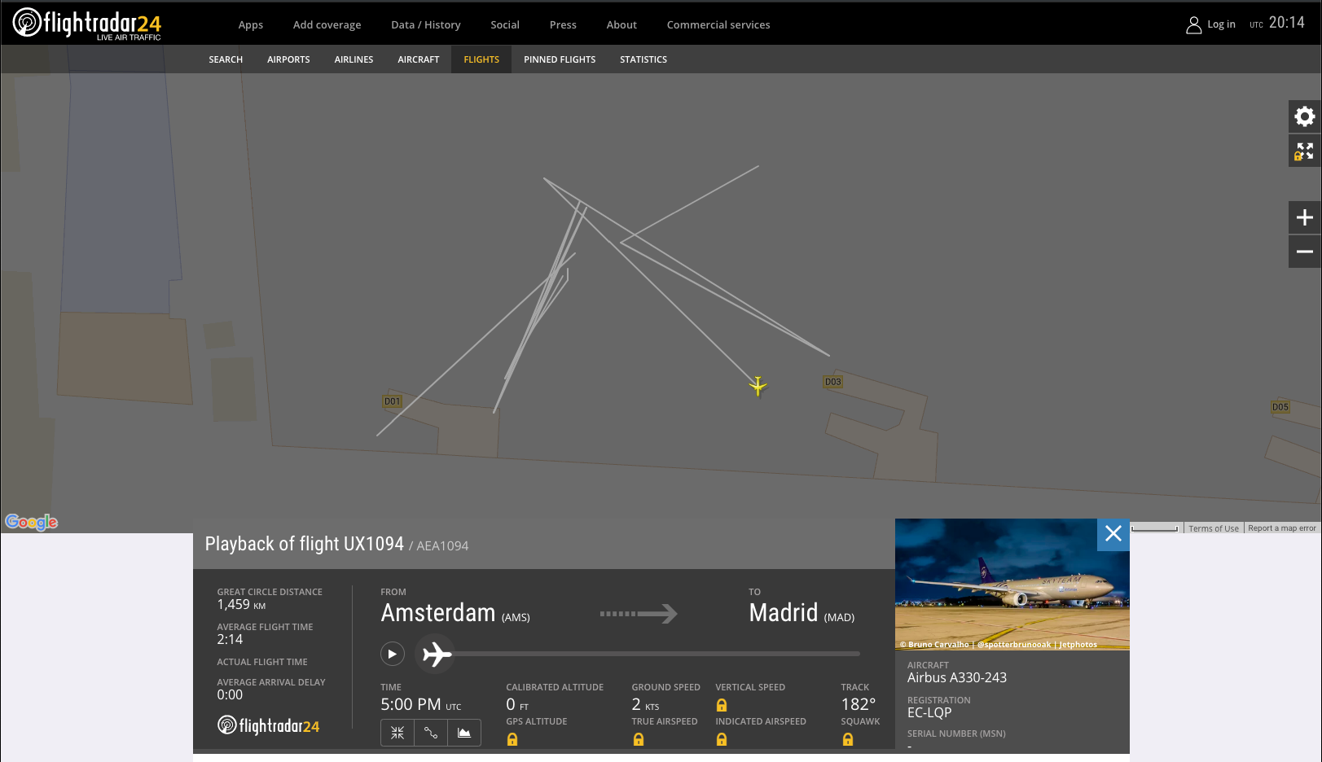Click the EC-LQP registration value
The height and width of the screenshot is (762, 1322).
click(x=929, y=712)
